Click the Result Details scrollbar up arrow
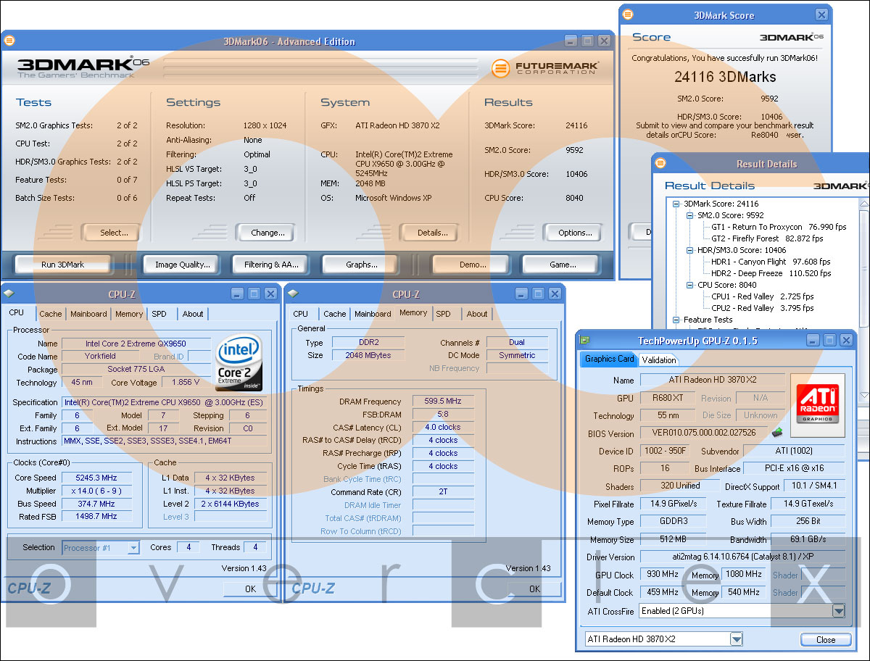This screenshot has height=661, width=870. (863, 204)
